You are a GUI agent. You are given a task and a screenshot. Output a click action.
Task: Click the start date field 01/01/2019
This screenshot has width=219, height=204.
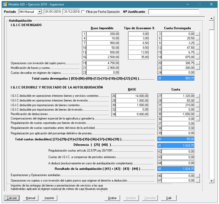[53, 12]
